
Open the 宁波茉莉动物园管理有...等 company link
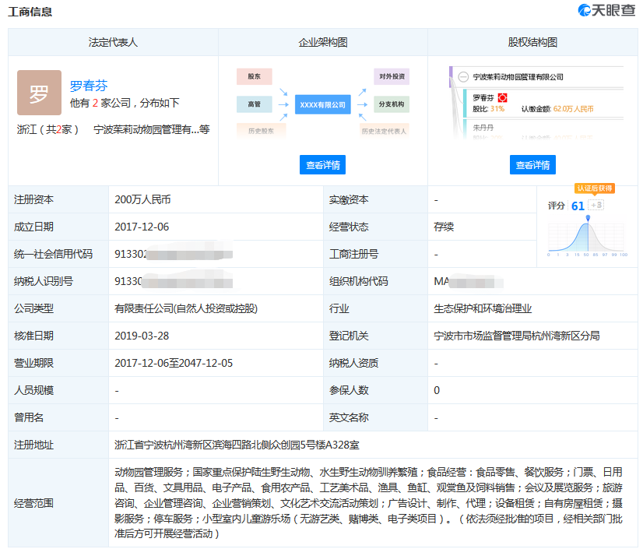pyautogui.click(x=151, y=130)
